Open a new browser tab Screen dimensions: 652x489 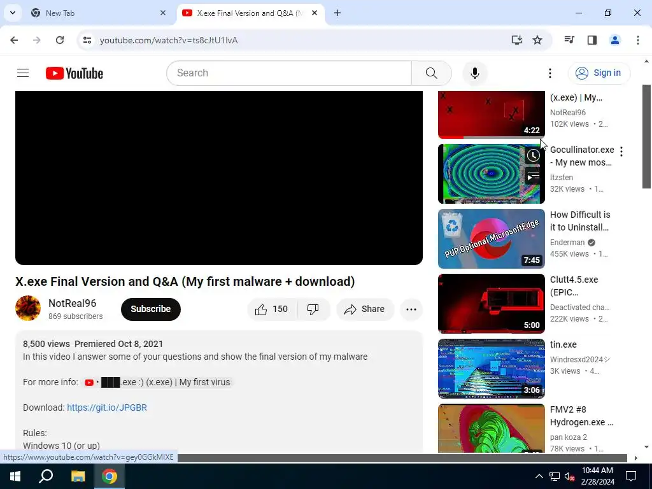[337, 13]
